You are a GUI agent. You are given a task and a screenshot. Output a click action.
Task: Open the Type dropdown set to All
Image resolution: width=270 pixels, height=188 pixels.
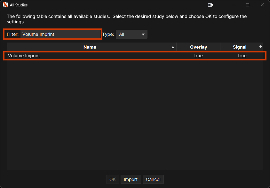[131, 34]
